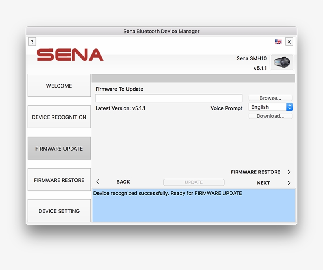Click the left chevron beside BACK
This screenshot has height=270, width=323.
pyautogui.click(x=98, y=182)
